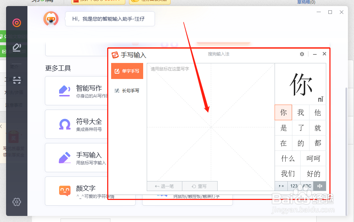Pick candidate character 他
This screenshot has height=222, width=354.
(318, 112)
